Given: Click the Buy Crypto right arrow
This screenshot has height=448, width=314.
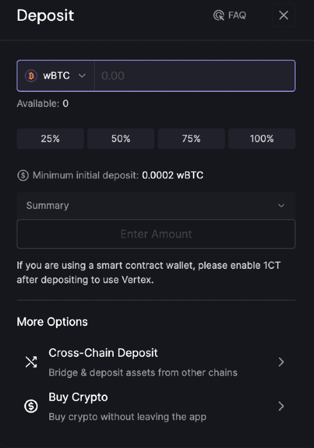Looking at the screenshot, I should 281,407.
